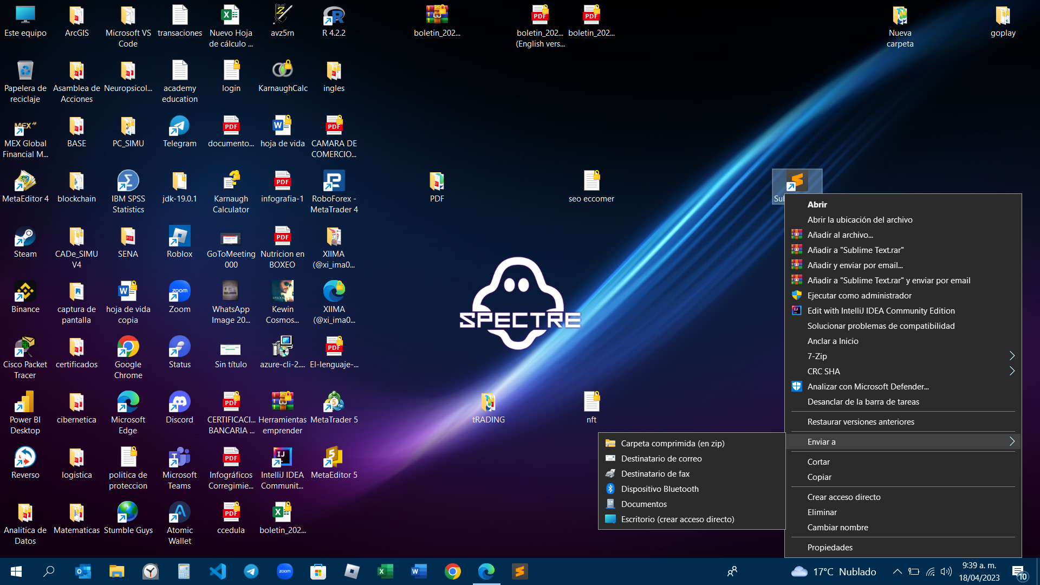
Task: Open Sublime Text from the taskbar
Action: pos(519,571)
